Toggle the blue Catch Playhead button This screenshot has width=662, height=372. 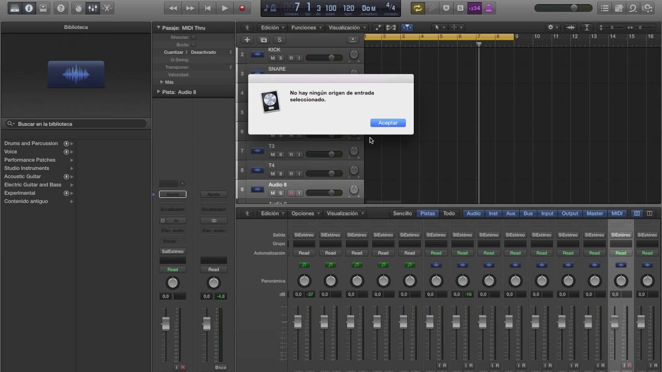408,27
